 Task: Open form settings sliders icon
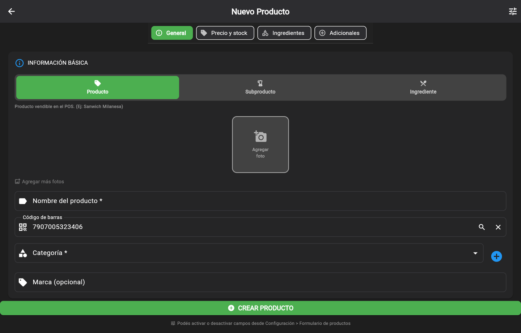513,11
